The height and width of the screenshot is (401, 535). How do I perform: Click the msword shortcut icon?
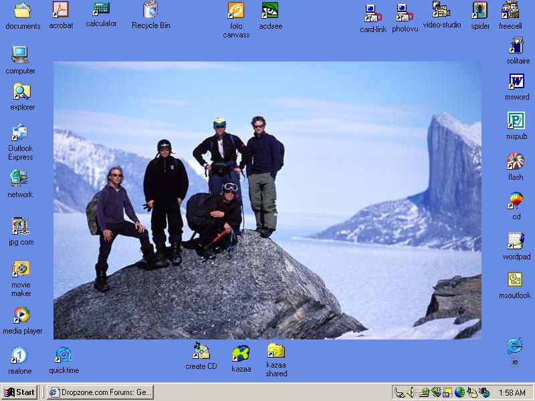[x=516, y=82]
